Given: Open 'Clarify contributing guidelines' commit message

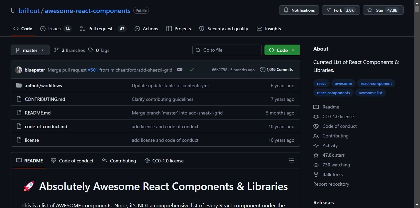Looking at the screenshot, I should coord(162,99).
